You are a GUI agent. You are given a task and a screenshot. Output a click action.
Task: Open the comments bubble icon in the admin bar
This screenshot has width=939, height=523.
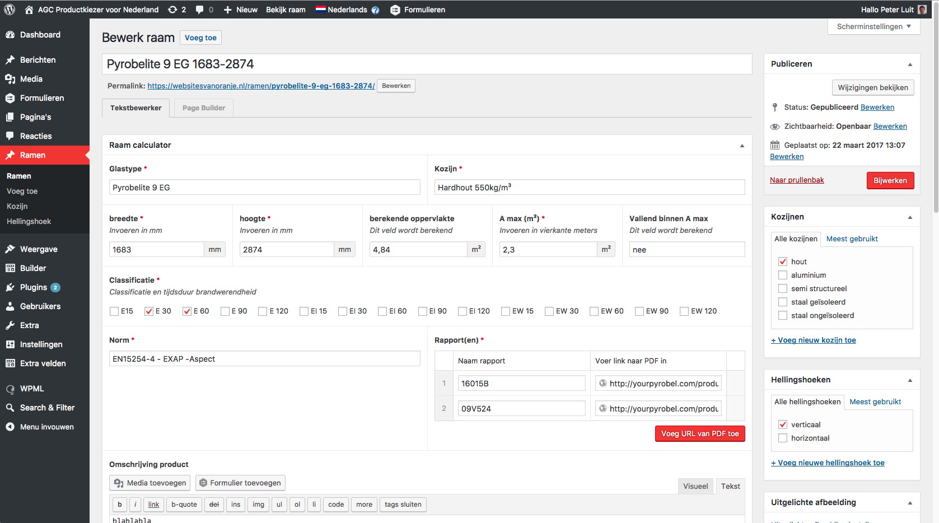[x=200, y=10]
